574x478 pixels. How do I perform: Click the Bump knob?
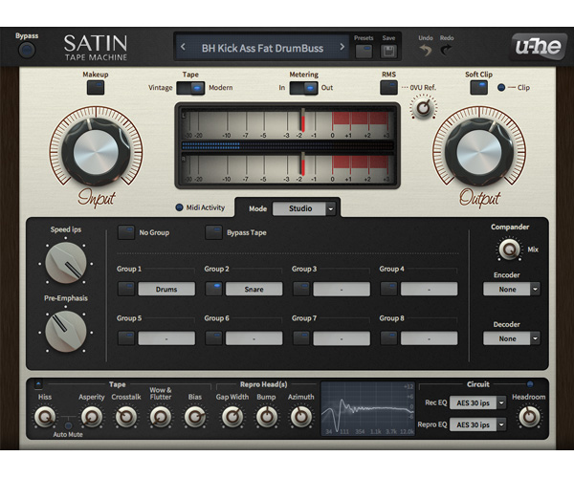coord(267,417)
